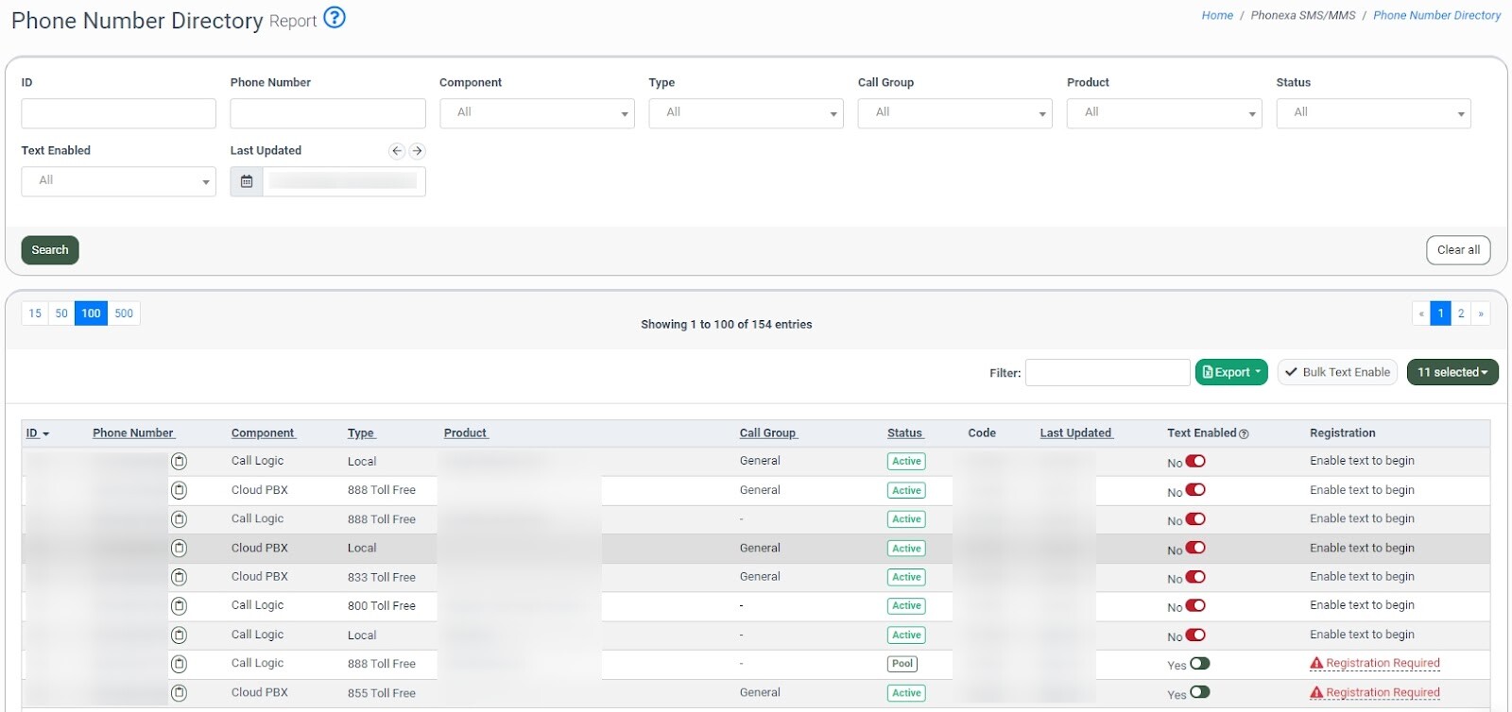Open the Type filter dropdown
The height and width of the screenshot is (712, 1512).
click(746, 113)
